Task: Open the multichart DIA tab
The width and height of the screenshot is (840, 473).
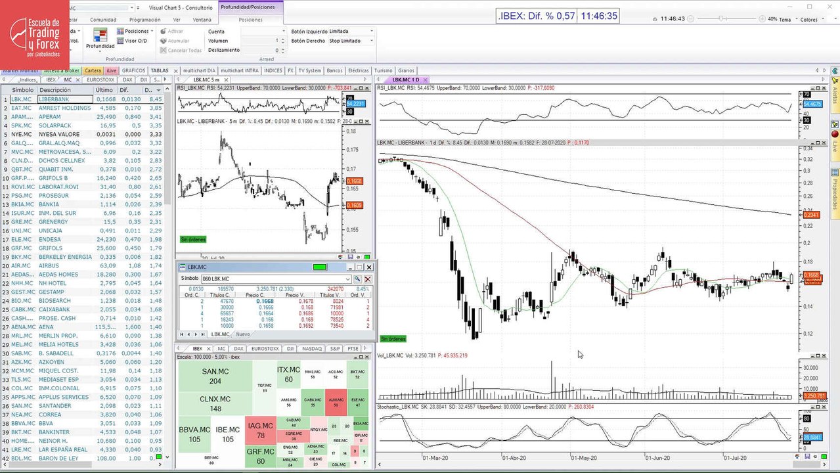Action: 199,70
